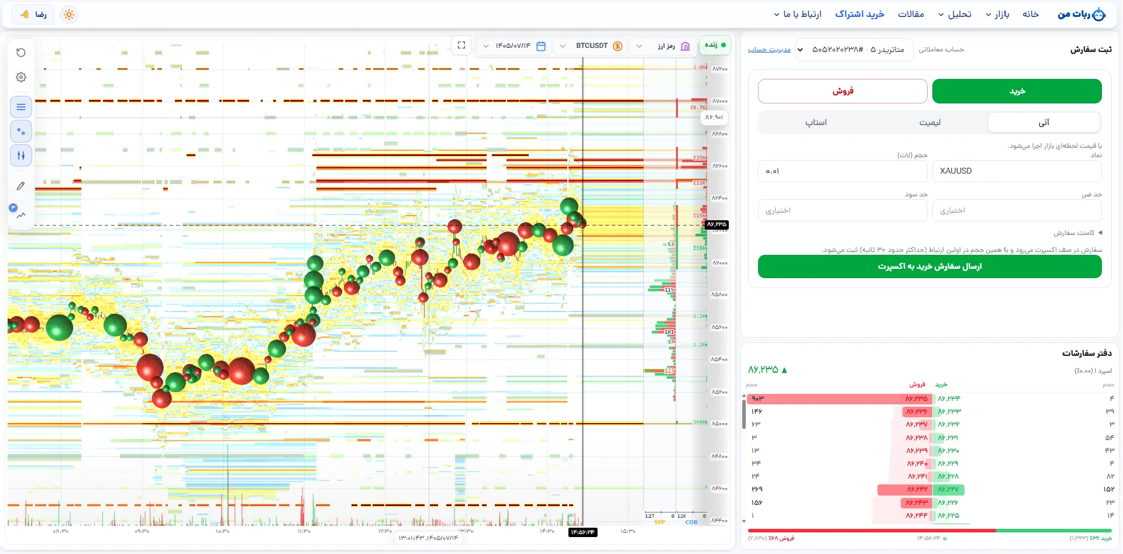Switch to لیمیت order tab
The width and height of the screenshot is (1123, 554).
pyautogui.click(x=930, y=123)
